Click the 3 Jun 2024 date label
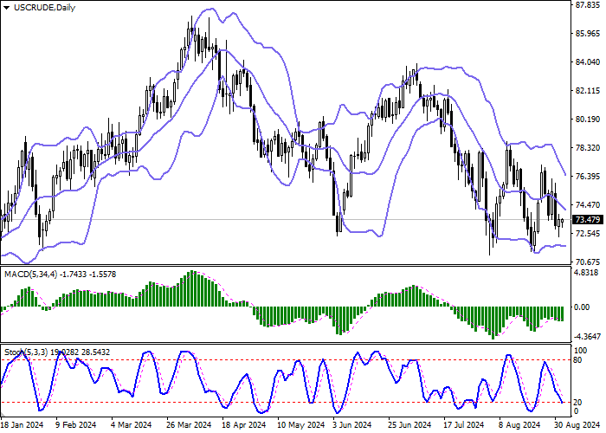Image resolution: width=606 pixels, height=433 pixels. pos(352,425)
